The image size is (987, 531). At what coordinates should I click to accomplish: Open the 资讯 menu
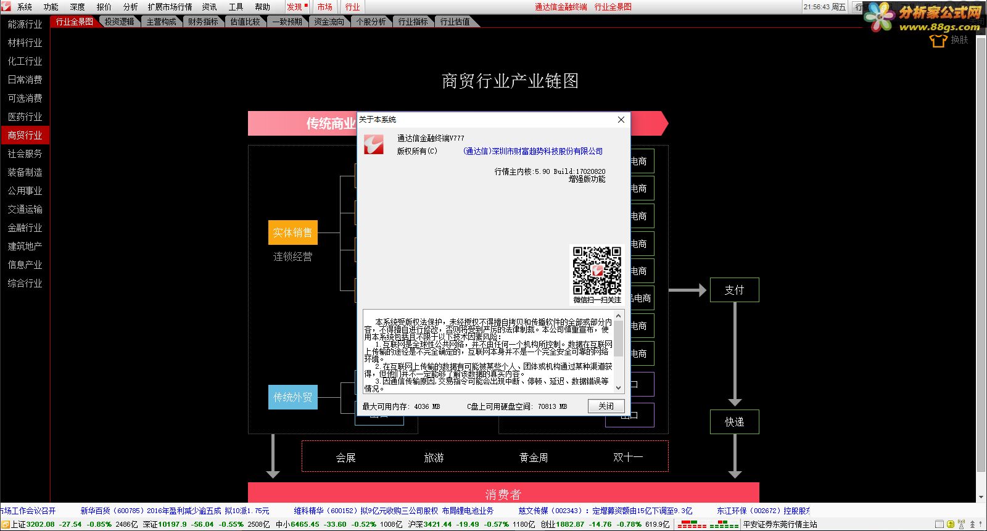pyautogui.click(x=210, y=7)
